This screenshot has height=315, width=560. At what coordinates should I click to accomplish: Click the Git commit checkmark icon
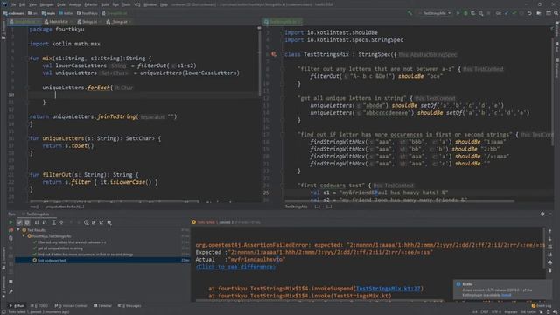514,13
